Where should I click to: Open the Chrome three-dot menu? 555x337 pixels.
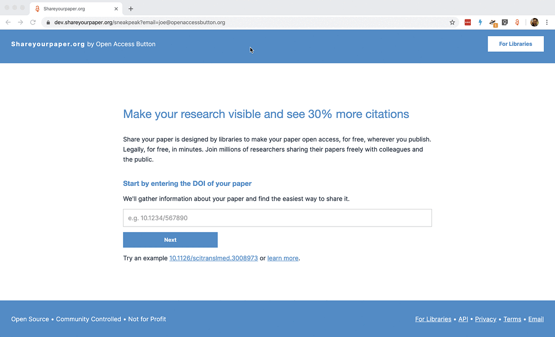point(547,22)
